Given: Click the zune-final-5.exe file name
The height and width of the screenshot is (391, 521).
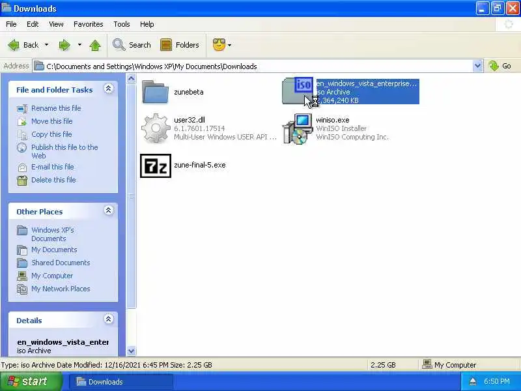Looking at the screenshot, I should pyautogui.click(x=200, y=165).
